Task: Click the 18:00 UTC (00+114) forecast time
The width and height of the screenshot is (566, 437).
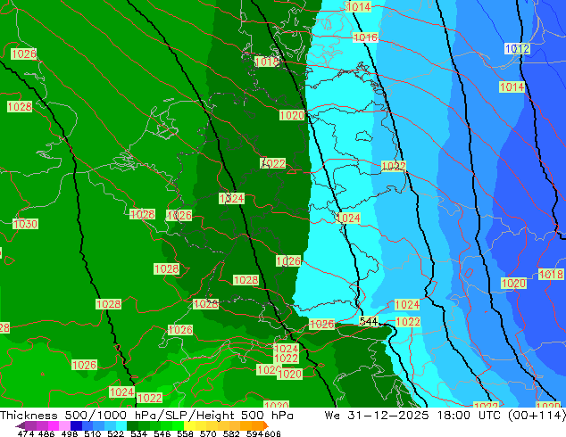Action: tap(508, 416)
